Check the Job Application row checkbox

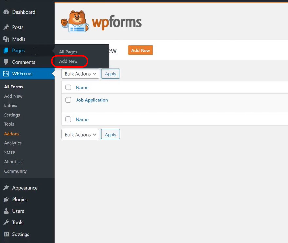(68, 100)
